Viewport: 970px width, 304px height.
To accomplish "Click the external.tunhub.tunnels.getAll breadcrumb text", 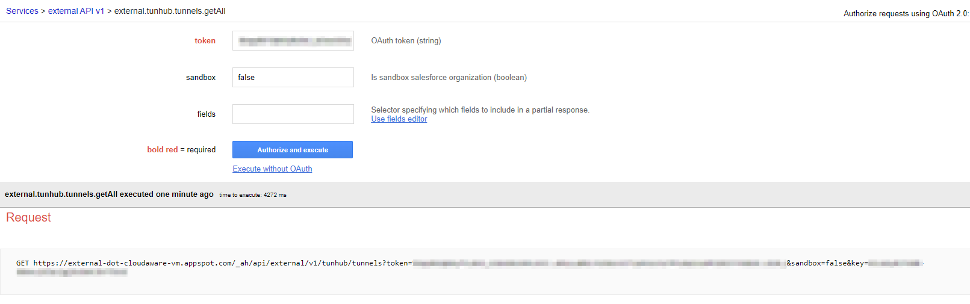I will point(170,11).
